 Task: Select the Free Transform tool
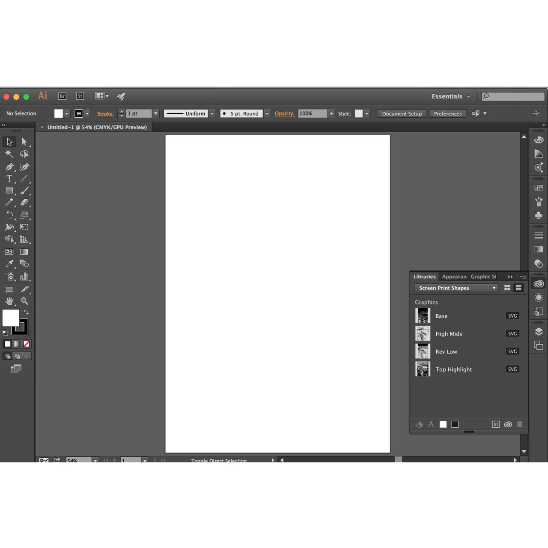24,227
